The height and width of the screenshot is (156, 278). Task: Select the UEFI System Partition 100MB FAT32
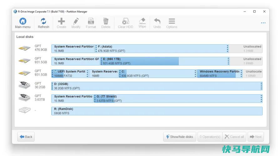pyautogui.click(x=70, y=74)
